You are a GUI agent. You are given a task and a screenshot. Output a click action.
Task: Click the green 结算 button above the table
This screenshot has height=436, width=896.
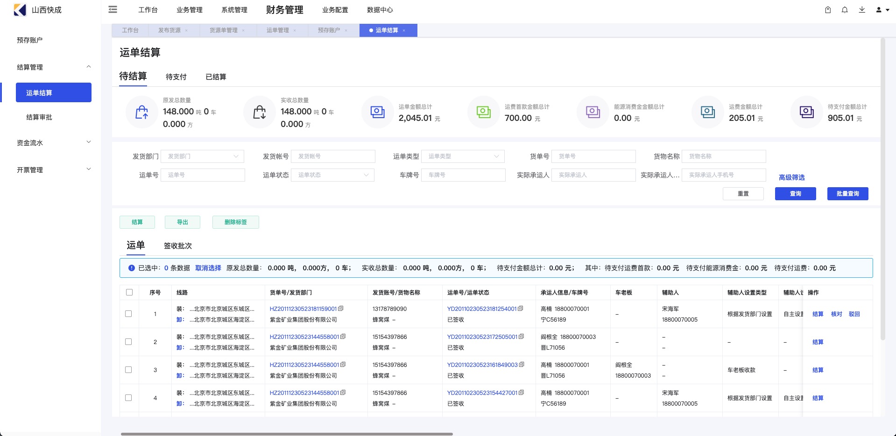pos(137,222)
